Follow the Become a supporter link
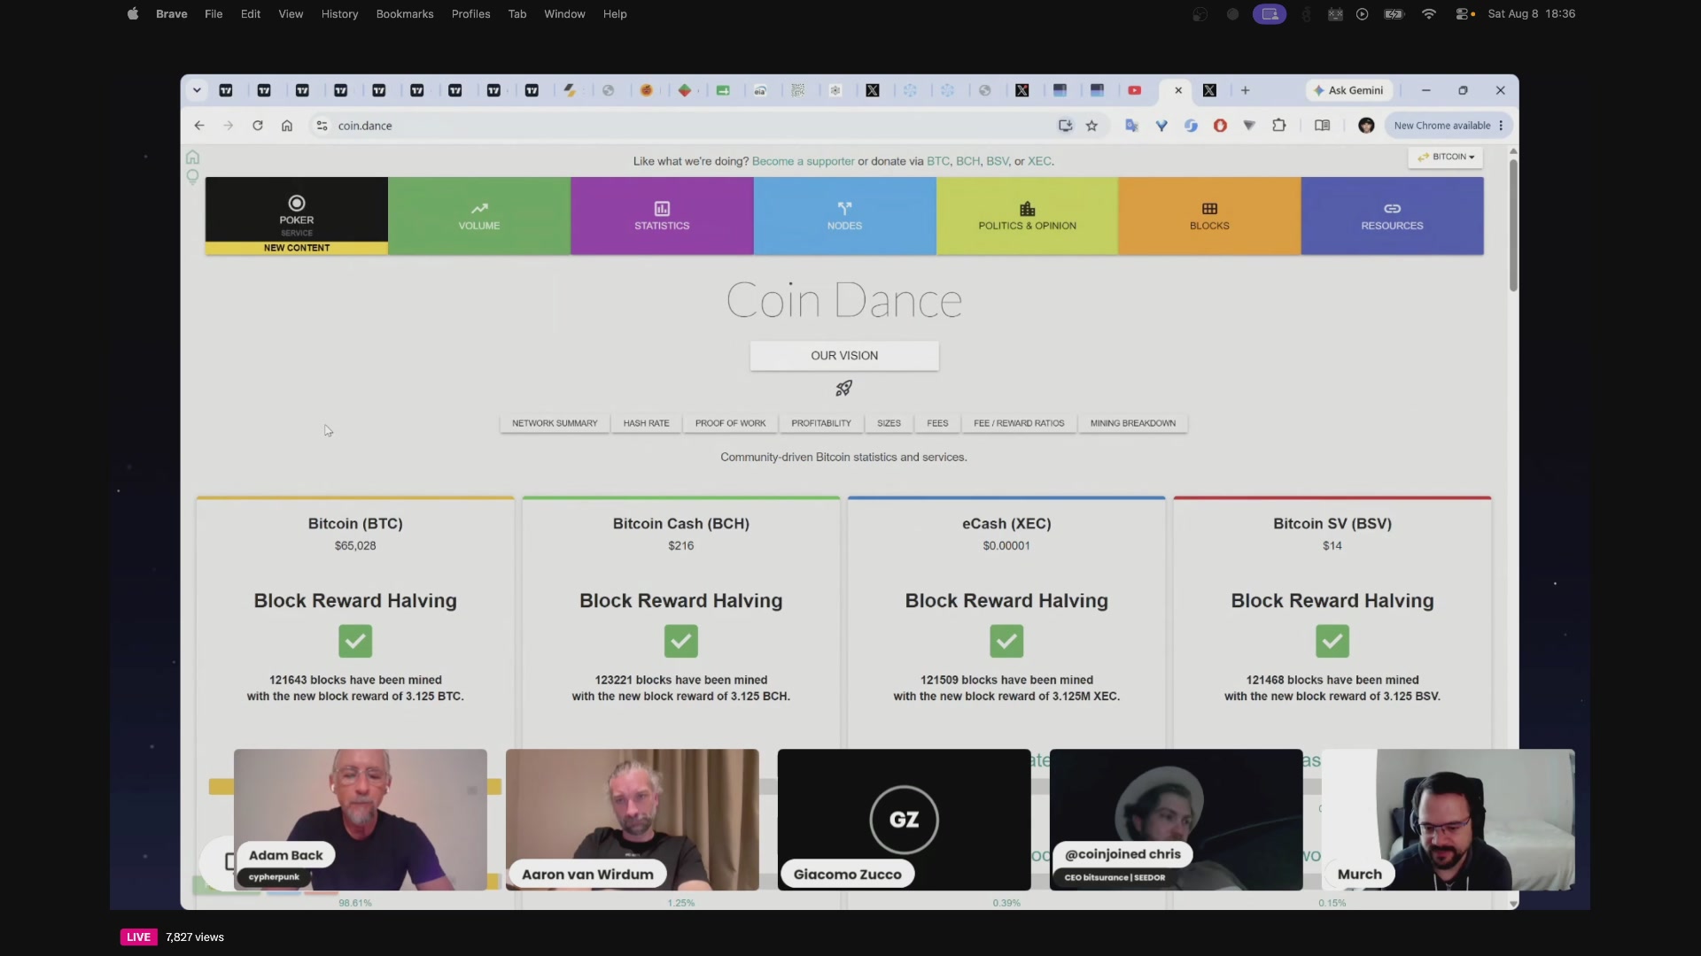 click(x=803, y=161)
